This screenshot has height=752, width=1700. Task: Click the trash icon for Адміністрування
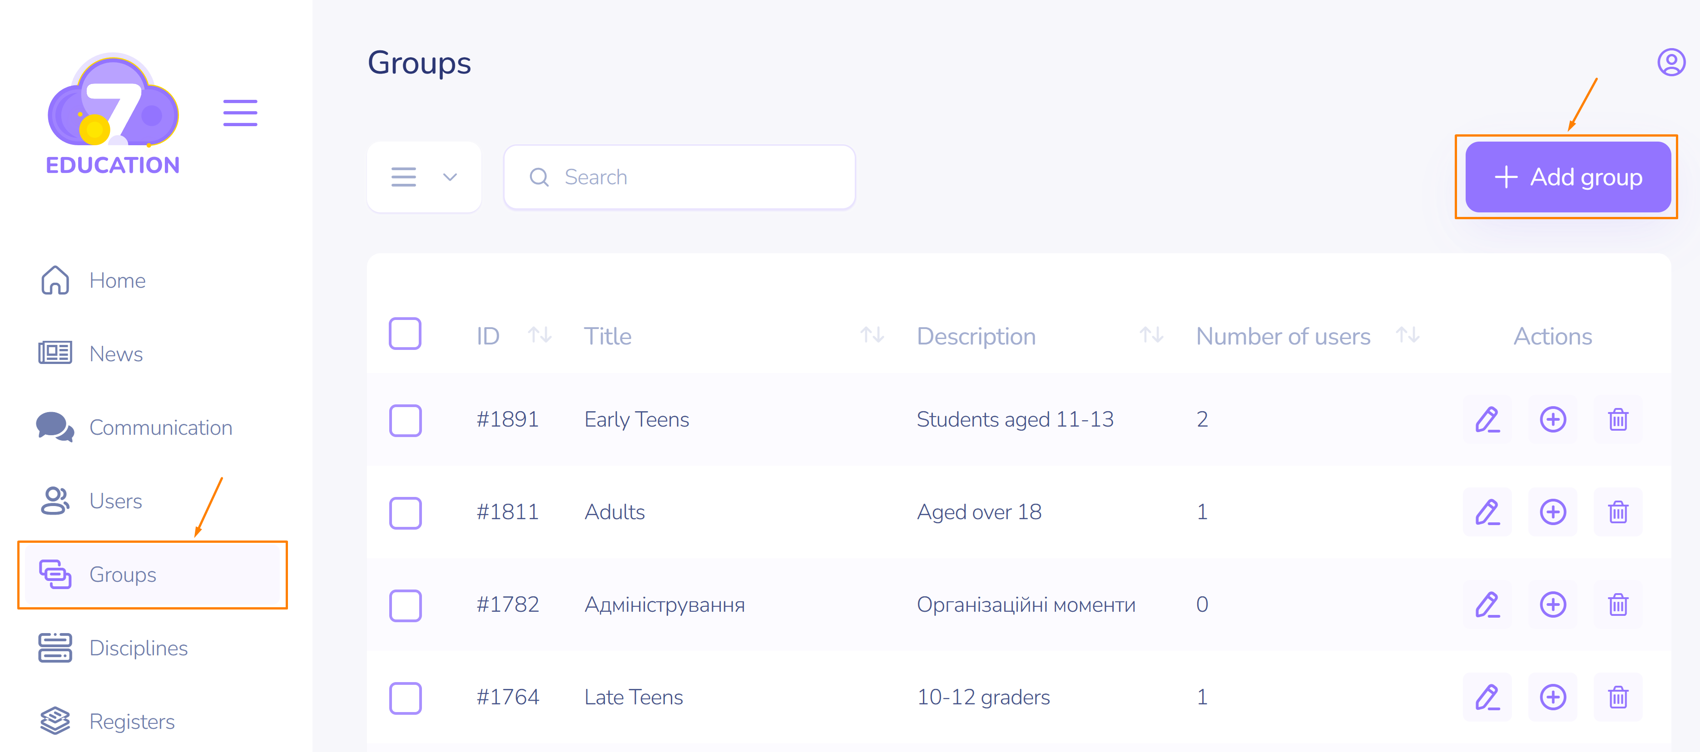point(1617,605)
